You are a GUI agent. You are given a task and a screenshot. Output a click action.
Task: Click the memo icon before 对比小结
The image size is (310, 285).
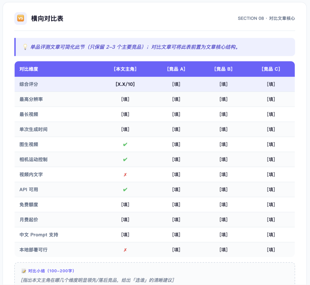click(x=24, y=271)
